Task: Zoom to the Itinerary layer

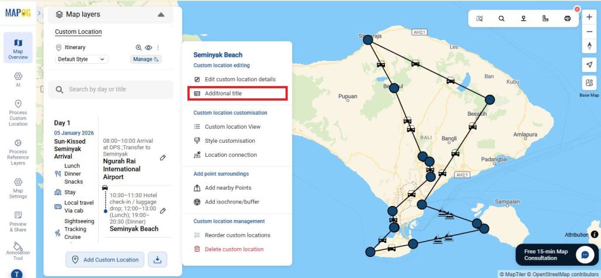Action: click(x=139, y=47)
